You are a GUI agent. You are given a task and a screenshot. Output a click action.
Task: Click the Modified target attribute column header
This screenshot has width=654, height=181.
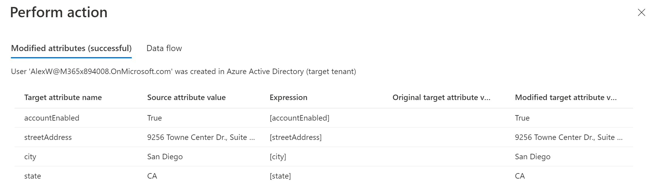tap(566, 98)
